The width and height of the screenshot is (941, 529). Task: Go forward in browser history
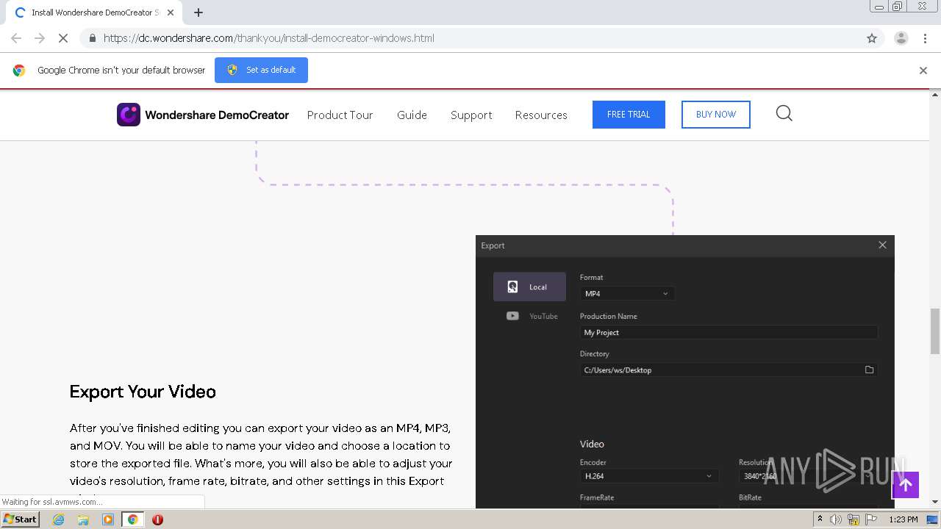click(x=40, y=38)
